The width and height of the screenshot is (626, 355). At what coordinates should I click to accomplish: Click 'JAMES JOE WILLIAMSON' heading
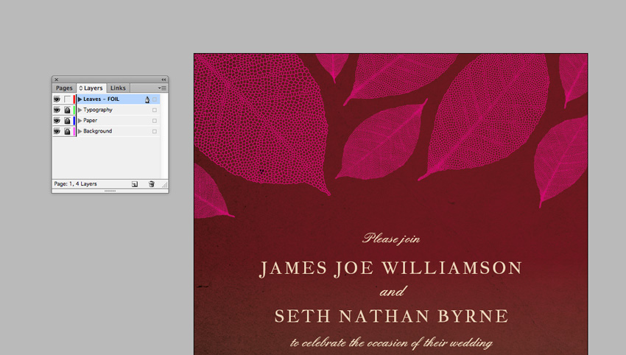point(391,268)
